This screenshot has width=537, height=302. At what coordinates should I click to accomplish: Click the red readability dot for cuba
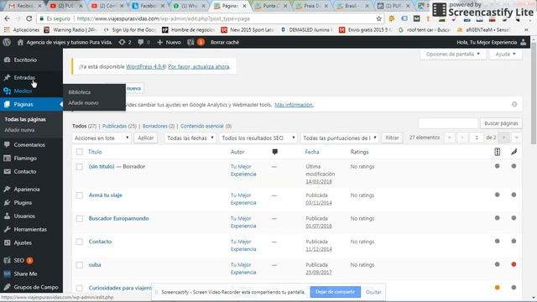coord(514,264)
